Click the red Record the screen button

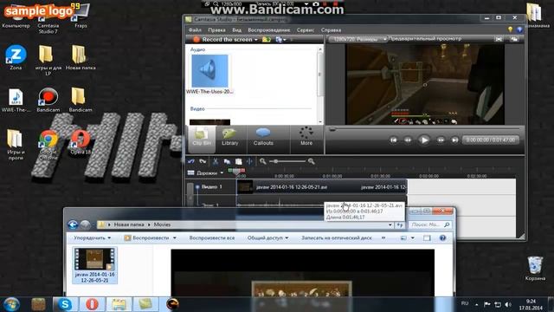tap(196, 39)
